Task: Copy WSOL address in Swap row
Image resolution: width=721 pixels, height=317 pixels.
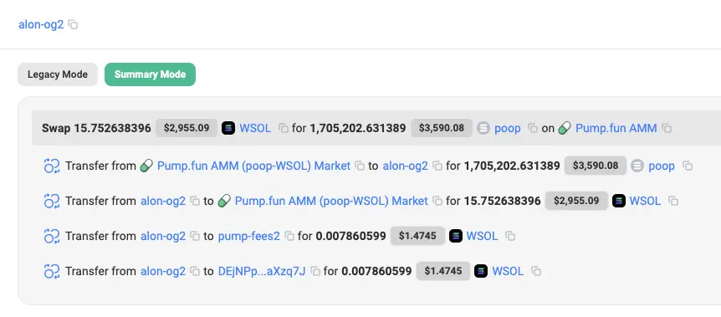Action: coord(284,128)
